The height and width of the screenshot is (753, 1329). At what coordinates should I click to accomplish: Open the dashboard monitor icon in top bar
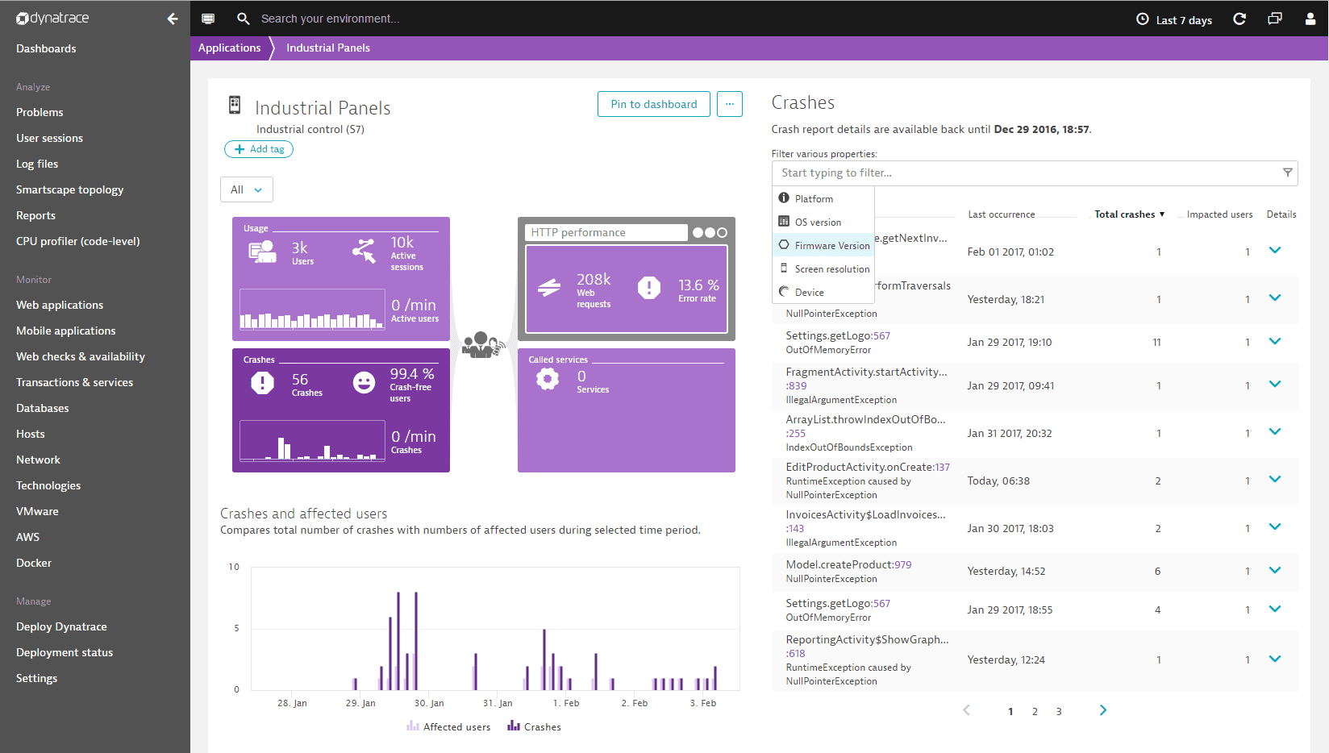[208, 19]
